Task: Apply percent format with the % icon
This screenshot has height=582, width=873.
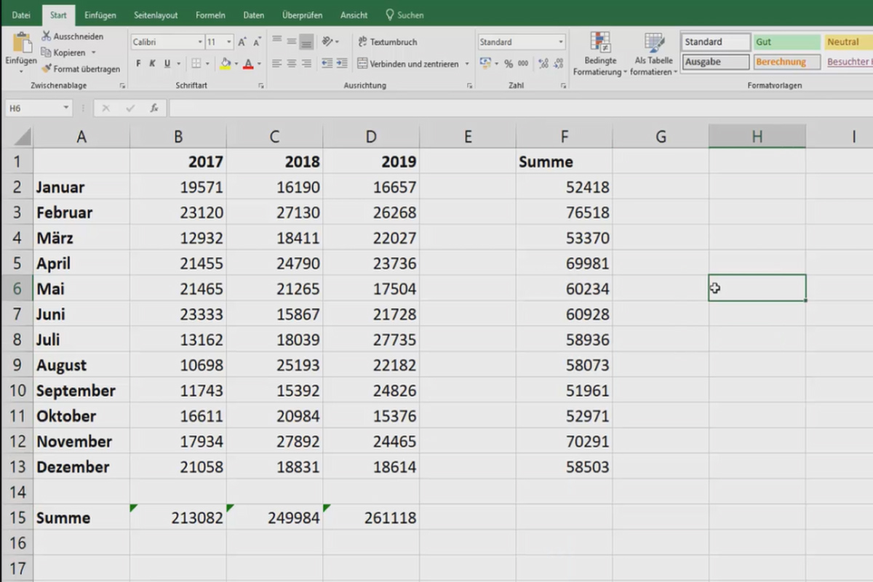Action: pyautogui.click(x=508, y=63)
